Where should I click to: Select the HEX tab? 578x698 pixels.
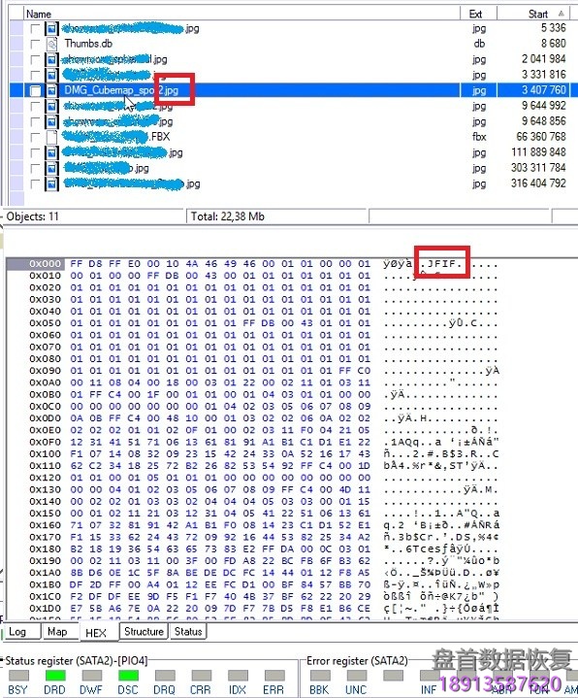[99, 633]
